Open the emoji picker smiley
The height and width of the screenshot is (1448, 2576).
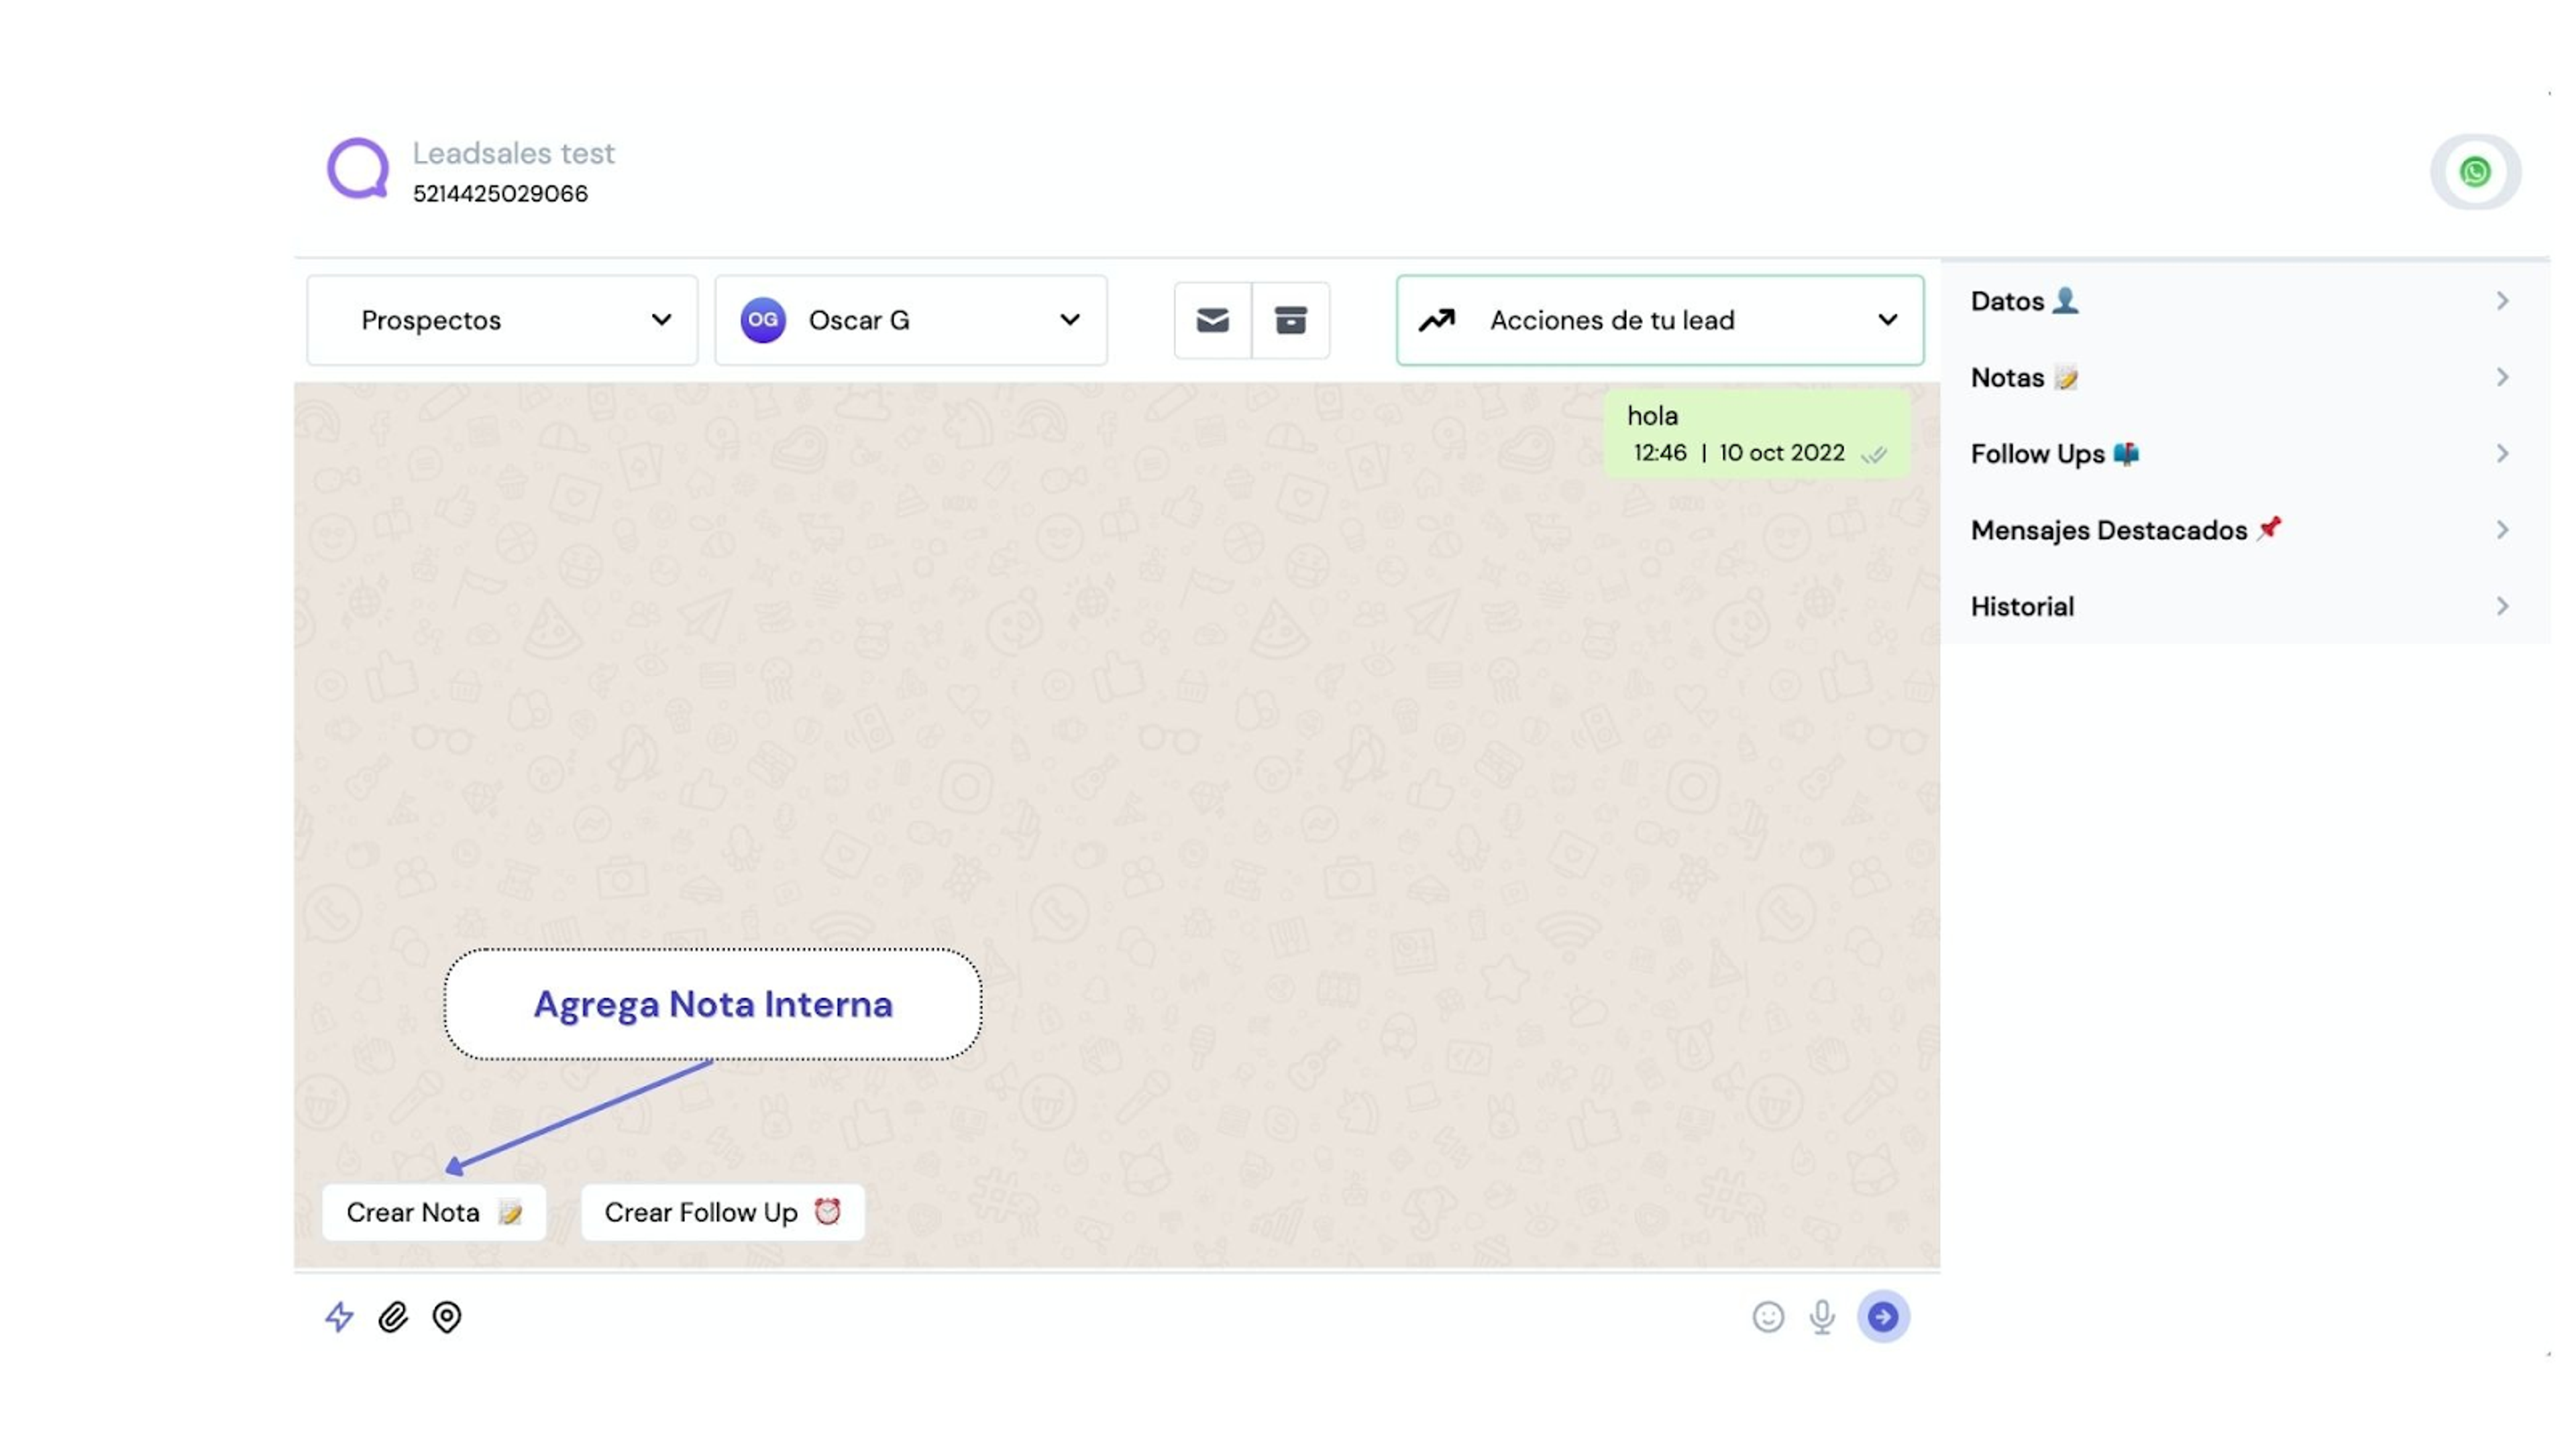coord(1768,1317)
